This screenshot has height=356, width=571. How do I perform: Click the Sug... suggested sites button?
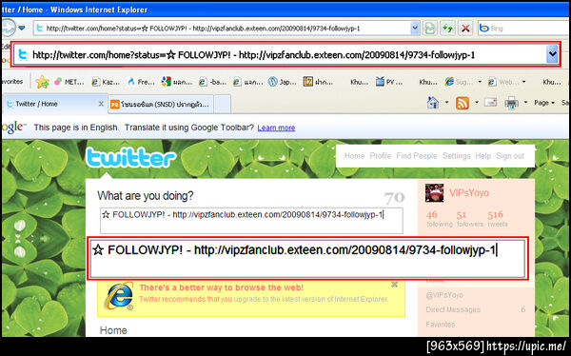[x=459, y=82]
